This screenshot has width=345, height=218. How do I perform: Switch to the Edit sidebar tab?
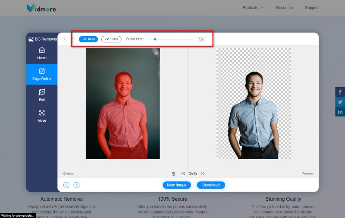tap(42, 95)
